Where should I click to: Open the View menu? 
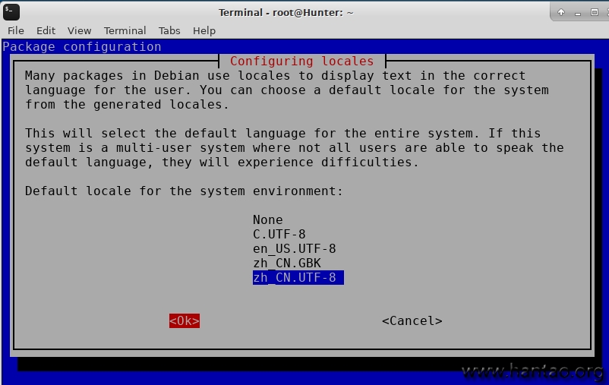click(79, 30)
